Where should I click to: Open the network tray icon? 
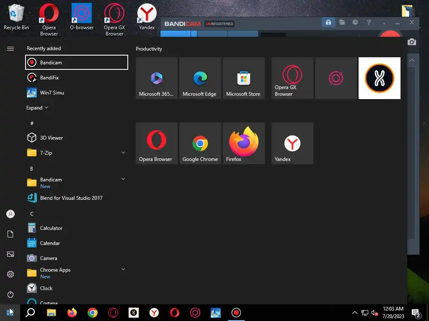(365, 313)
